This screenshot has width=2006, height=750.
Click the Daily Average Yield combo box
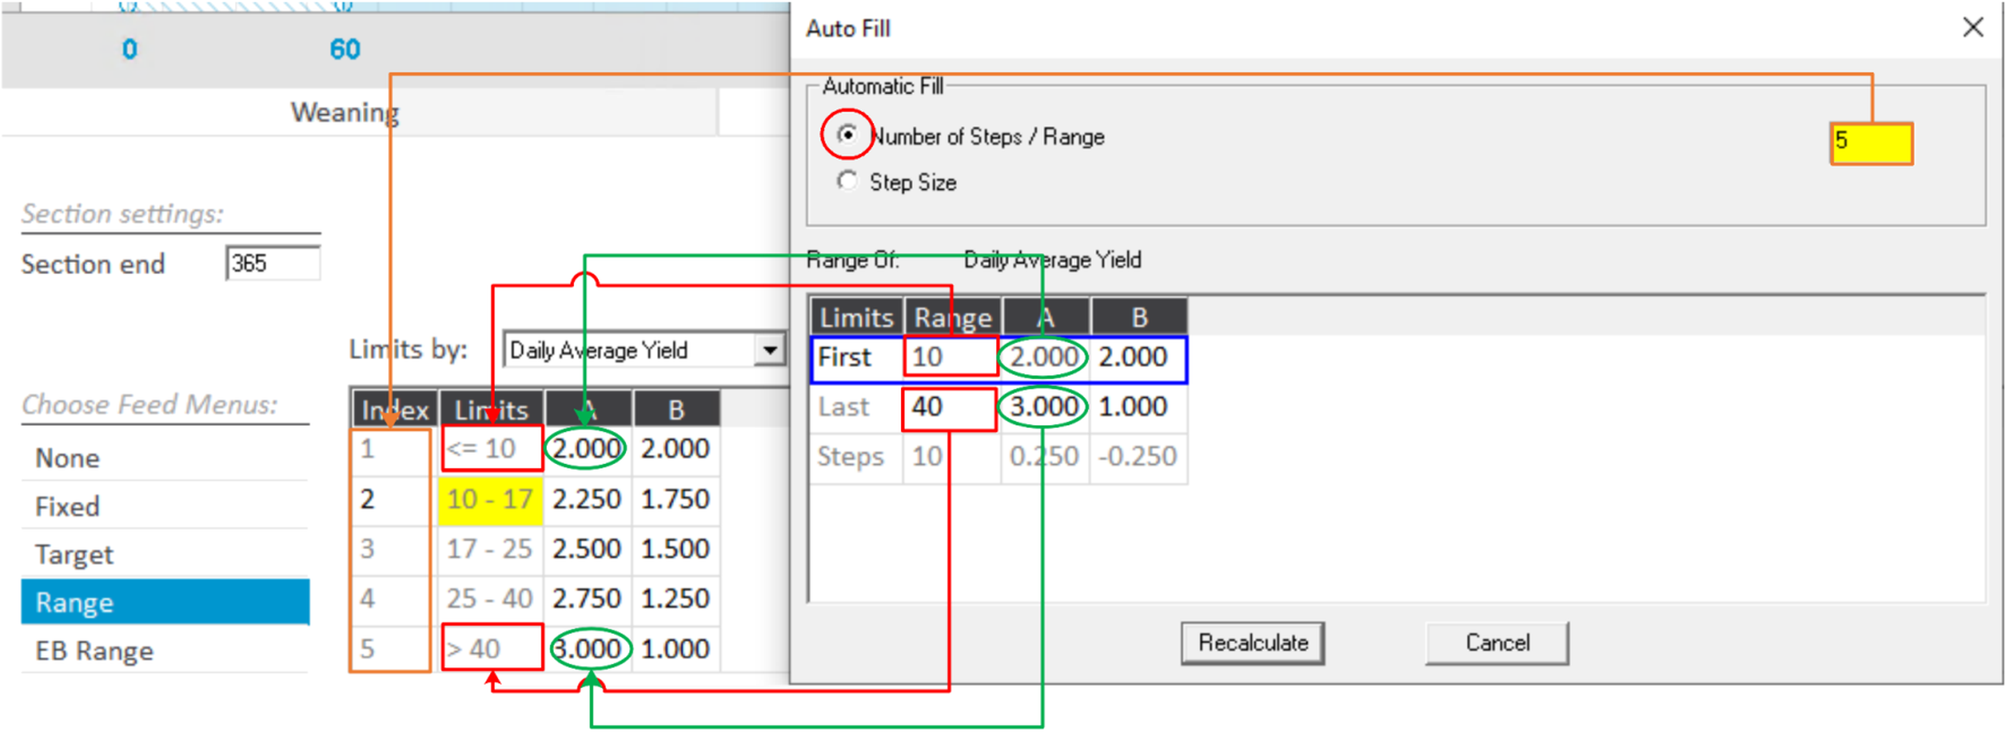coord(628,350)
